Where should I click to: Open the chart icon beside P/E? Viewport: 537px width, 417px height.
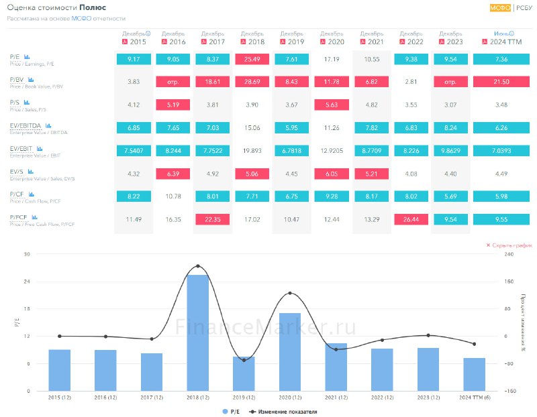click(x=27, y=57)
